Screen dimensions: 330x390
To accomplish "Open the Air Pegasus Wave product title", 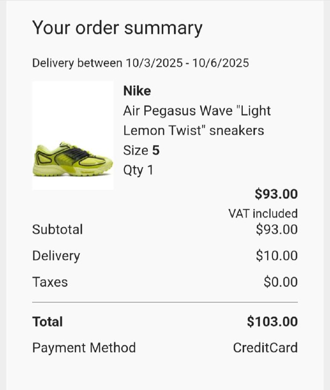I will tap(196, 120).
